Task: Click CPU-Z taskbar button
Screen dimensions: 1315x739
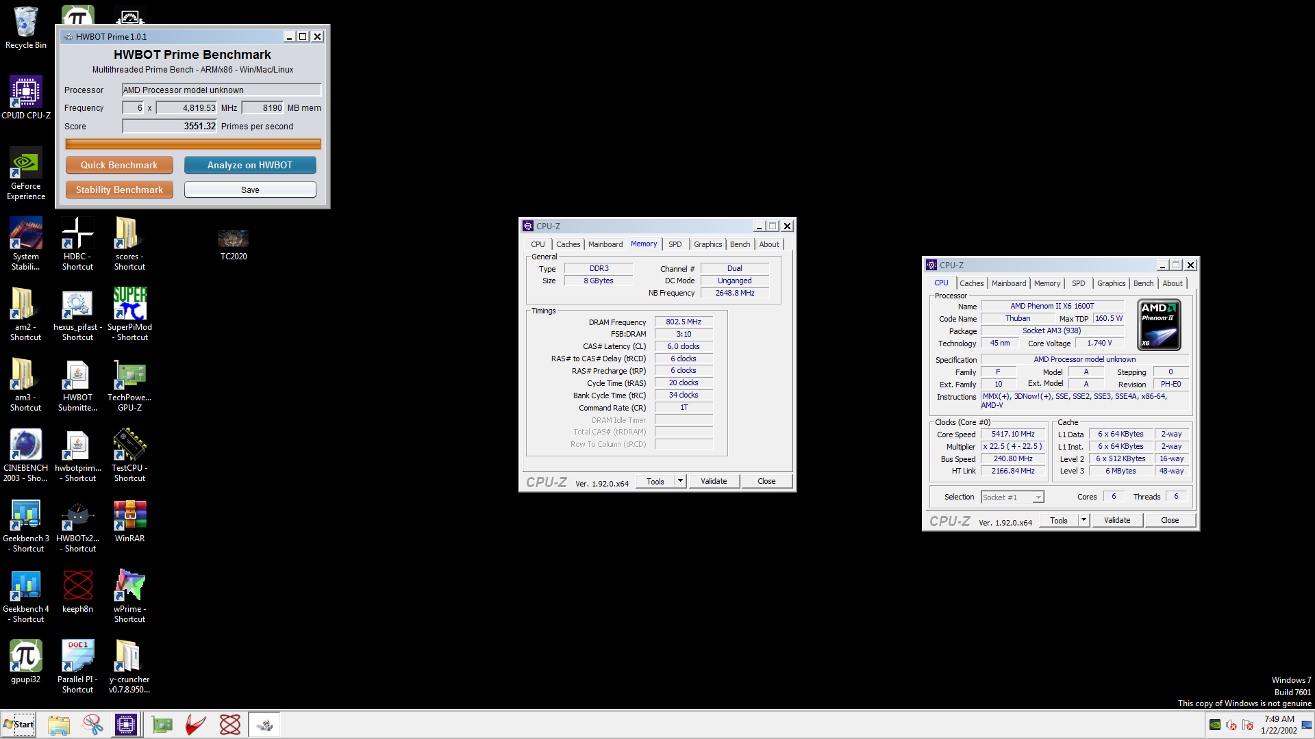Action: (126, 725)
